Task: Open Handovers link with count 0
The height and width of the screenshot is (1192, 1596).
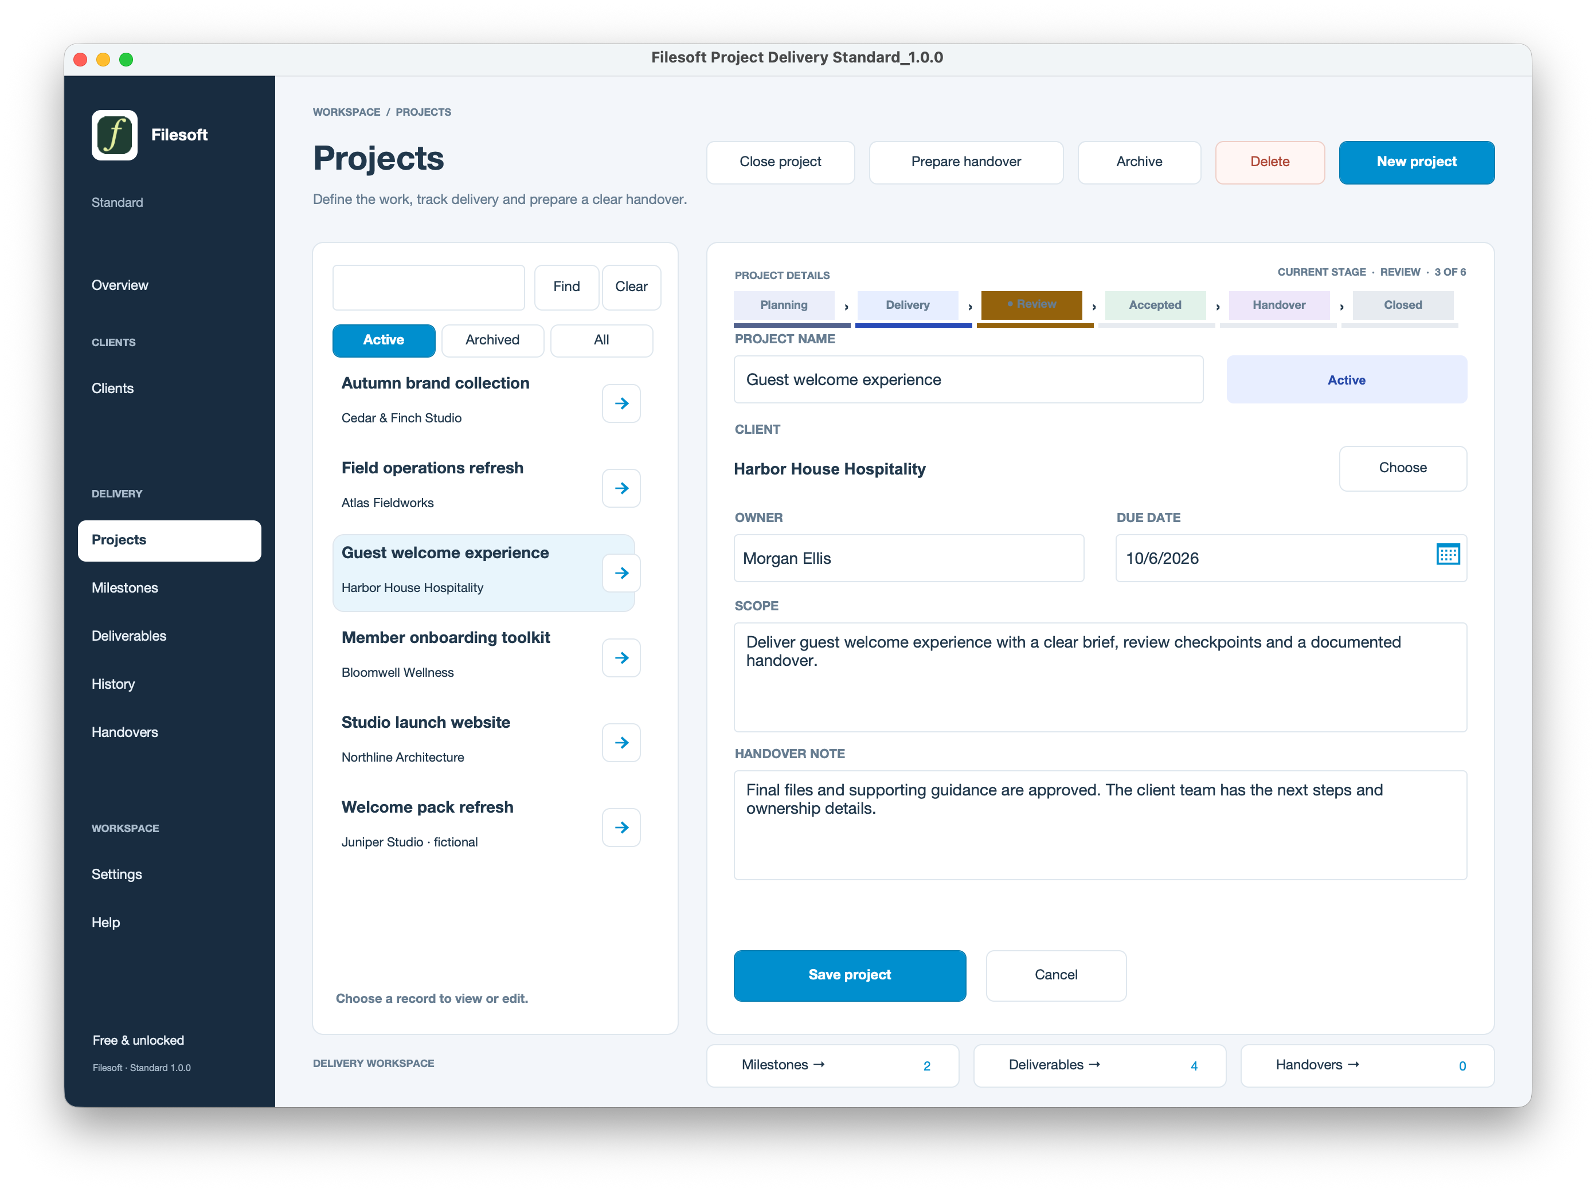Action: [1367, 1065]
